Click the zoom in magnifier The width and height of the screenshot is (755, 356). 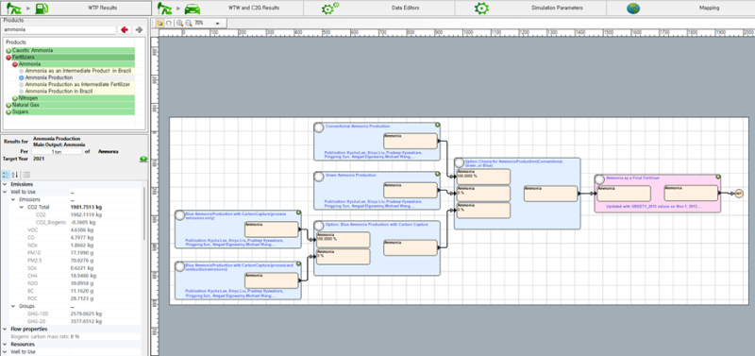pyautogui.click(x=179, y=23)
